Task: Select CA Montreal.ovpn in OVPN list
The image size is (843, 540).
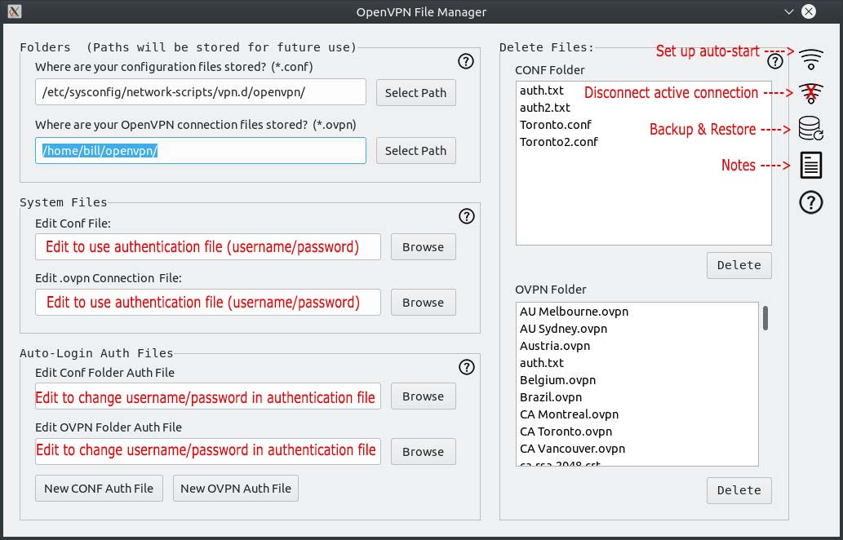Action: [637, 415]
